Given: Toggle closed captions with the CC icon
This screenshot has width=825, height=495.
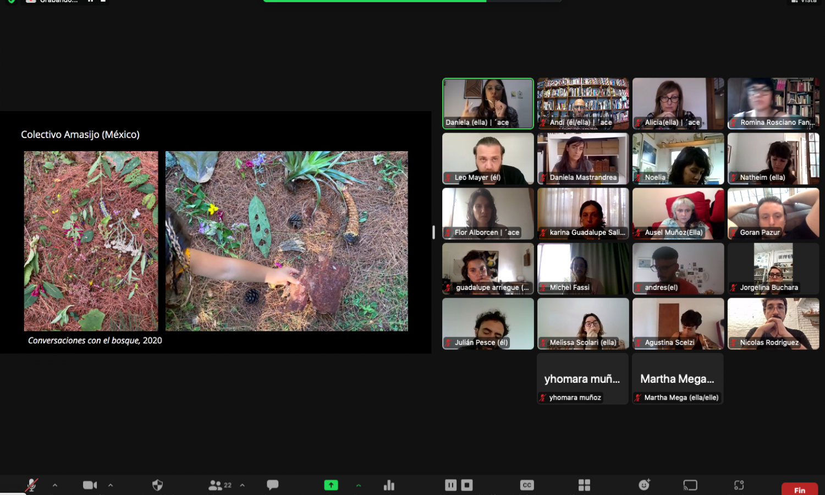Looking at the screenshot, I should pyautogui.click(x=527, y=485).
